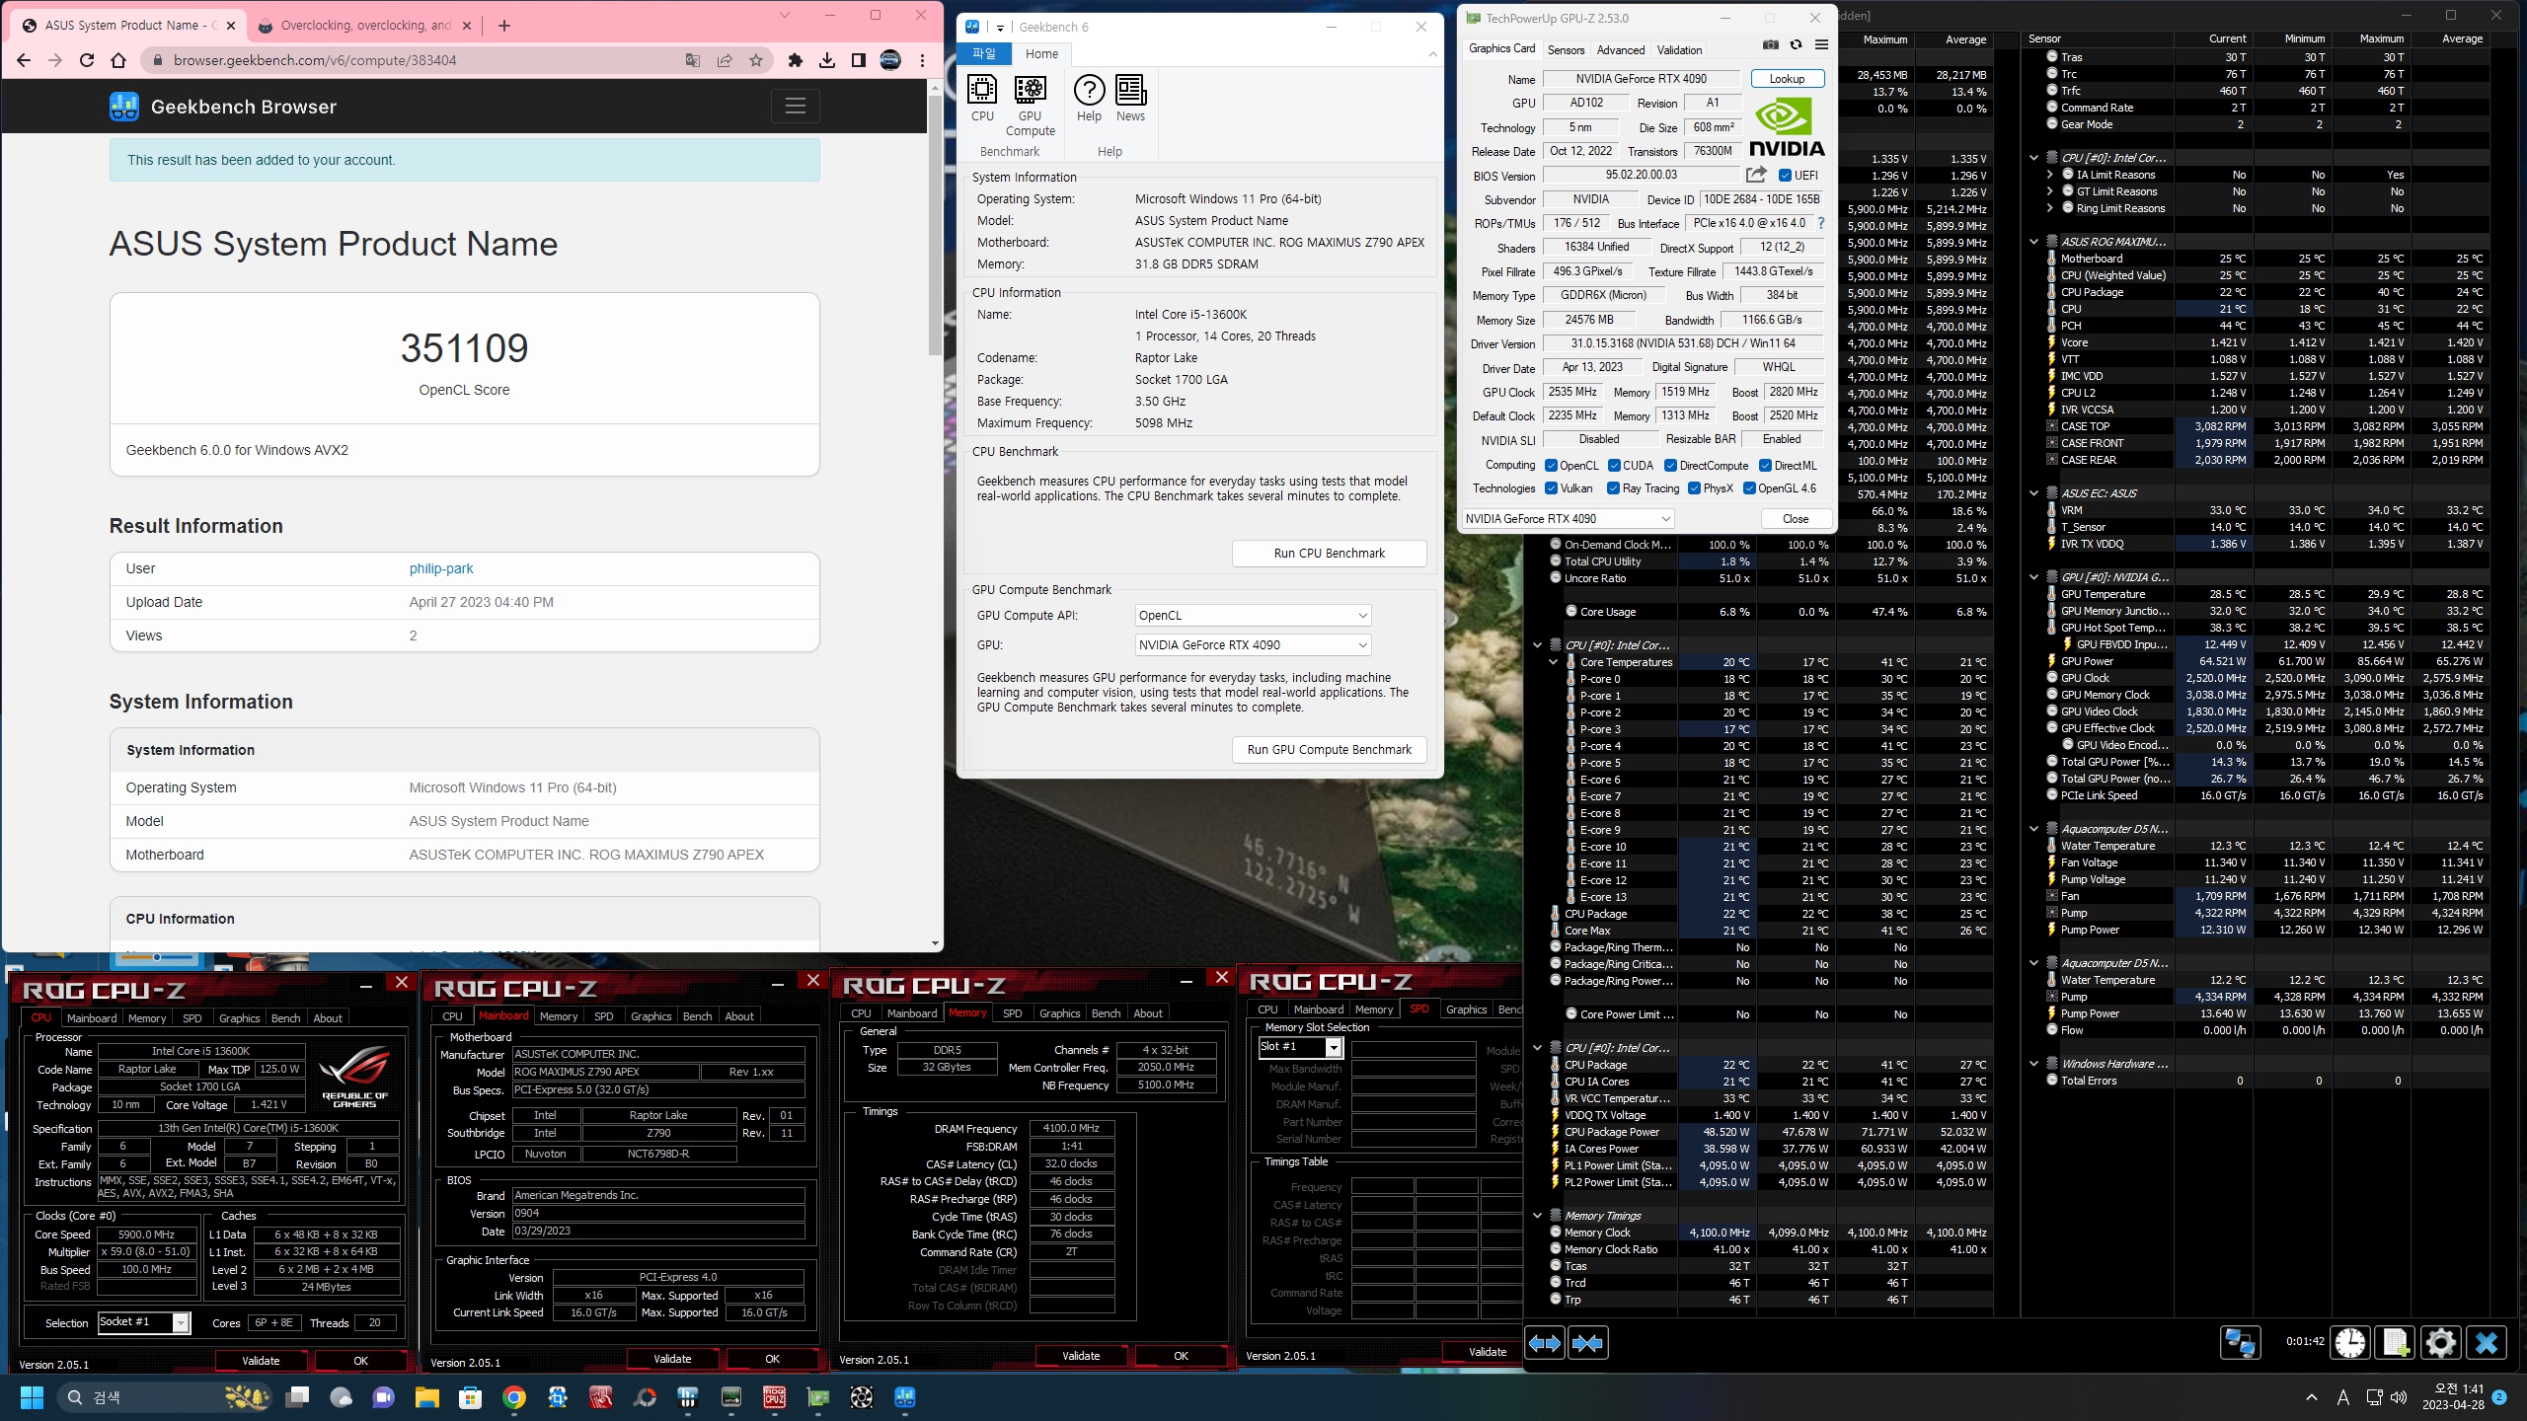Toggle the UEFI checkbox in GPU-Z
The height and width of the screenshot is (1421, 2527).
[1785, 176]
